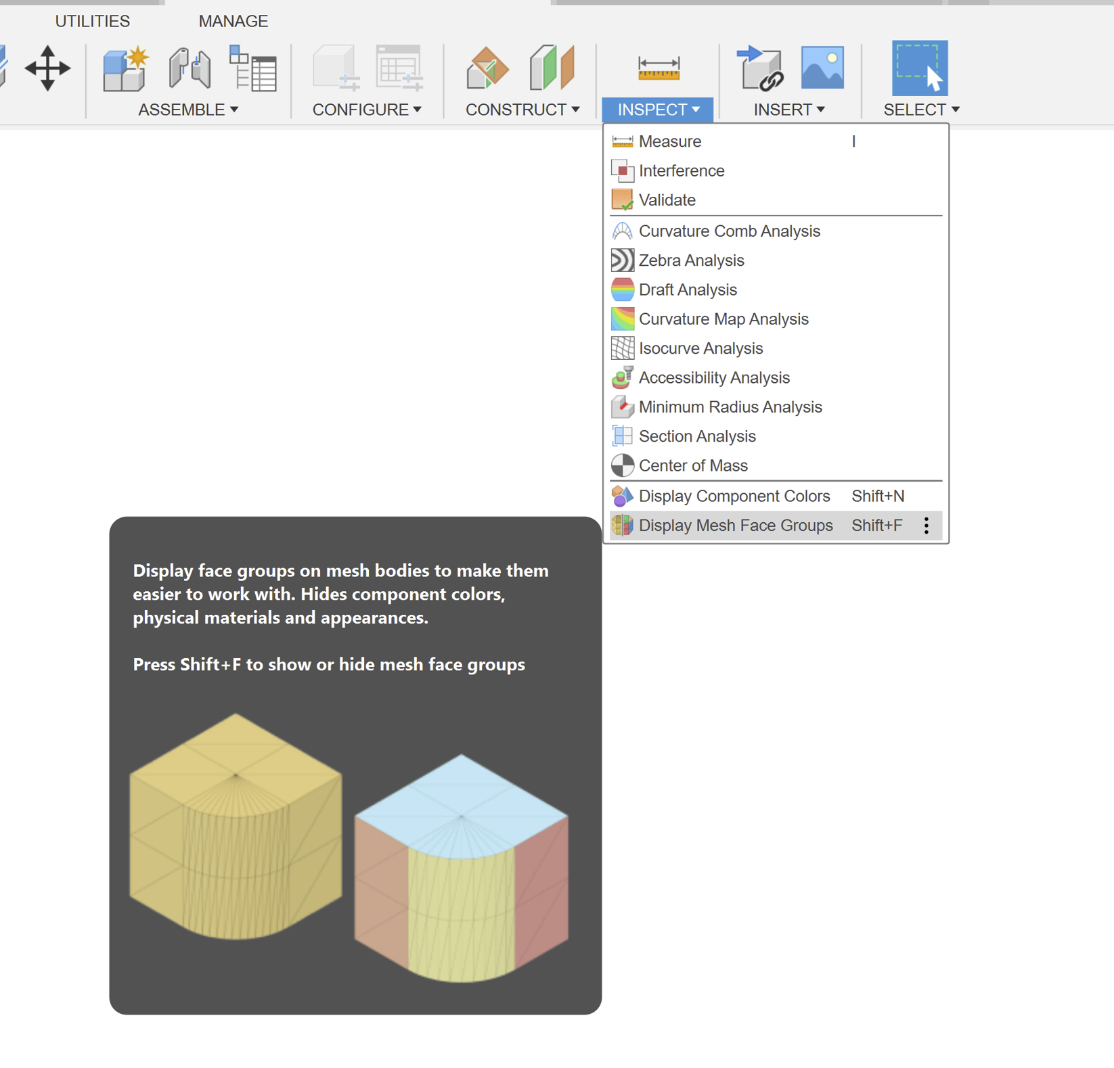This screenshot has width=1114, height=1068.
Task: Open the ASSEMBLE dropdown arrow
Action: [x=235, y=109]
